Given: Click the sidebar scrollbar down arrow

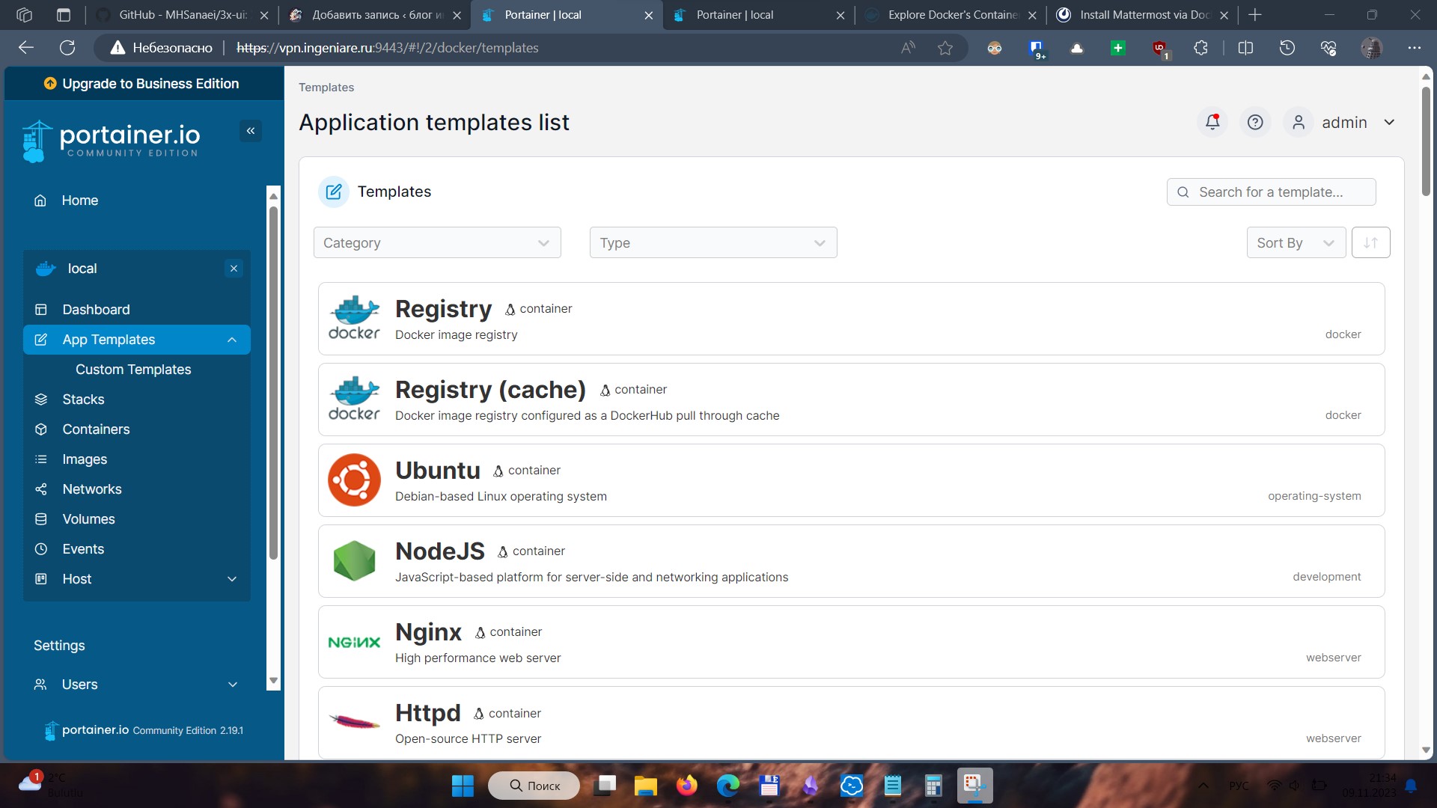Looking at the screenshot, I should tap(273, 681).
